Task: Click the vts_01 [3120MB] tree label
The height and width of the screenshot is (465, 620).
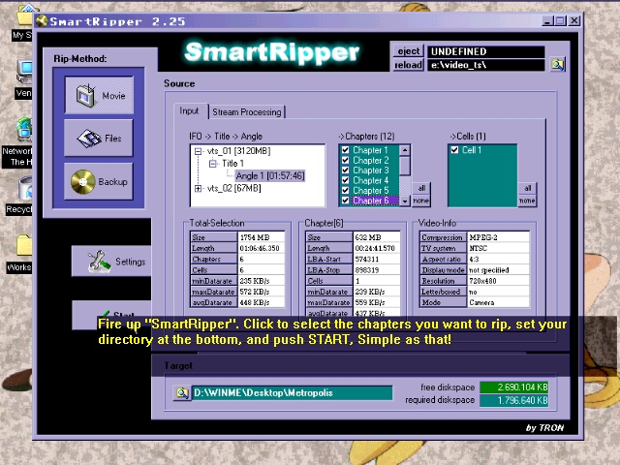Action: pos(239,151)
